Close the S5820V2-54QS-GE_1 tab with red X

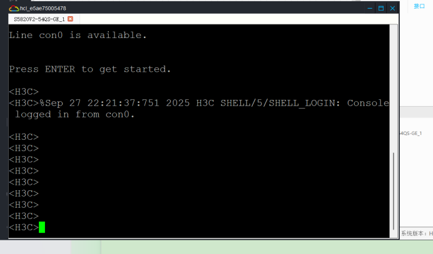pyautogui.click(x=71, y=19)
